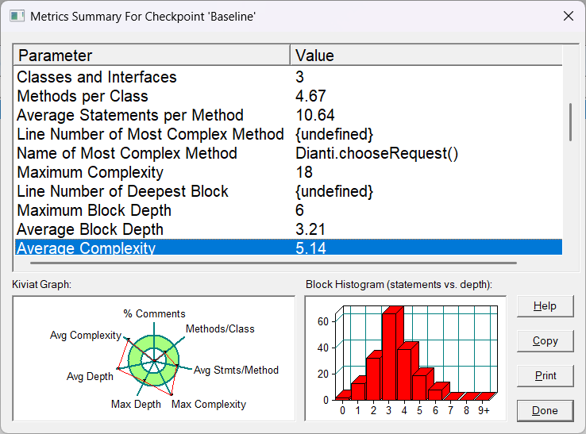Click the histogram bar at depth 6

pyautogui.click(x=438, y=391)
